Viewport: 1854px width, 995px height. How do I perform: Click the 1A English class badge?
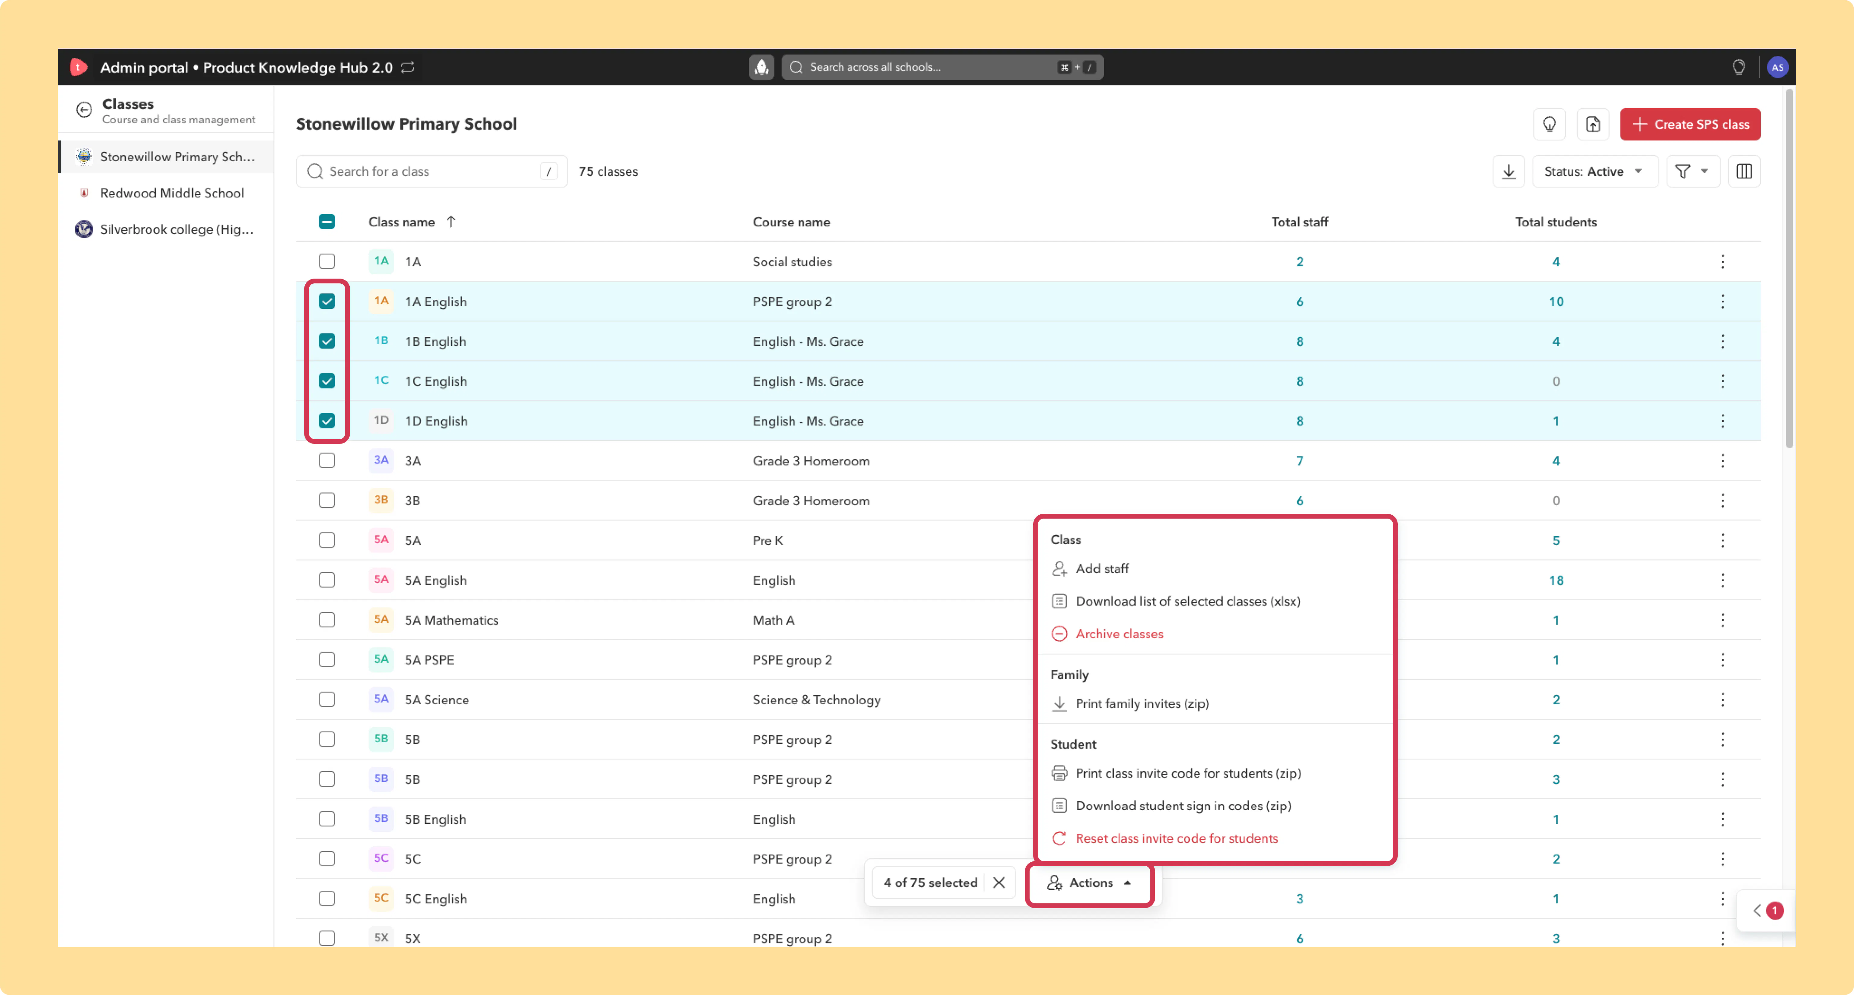(381, 301)
